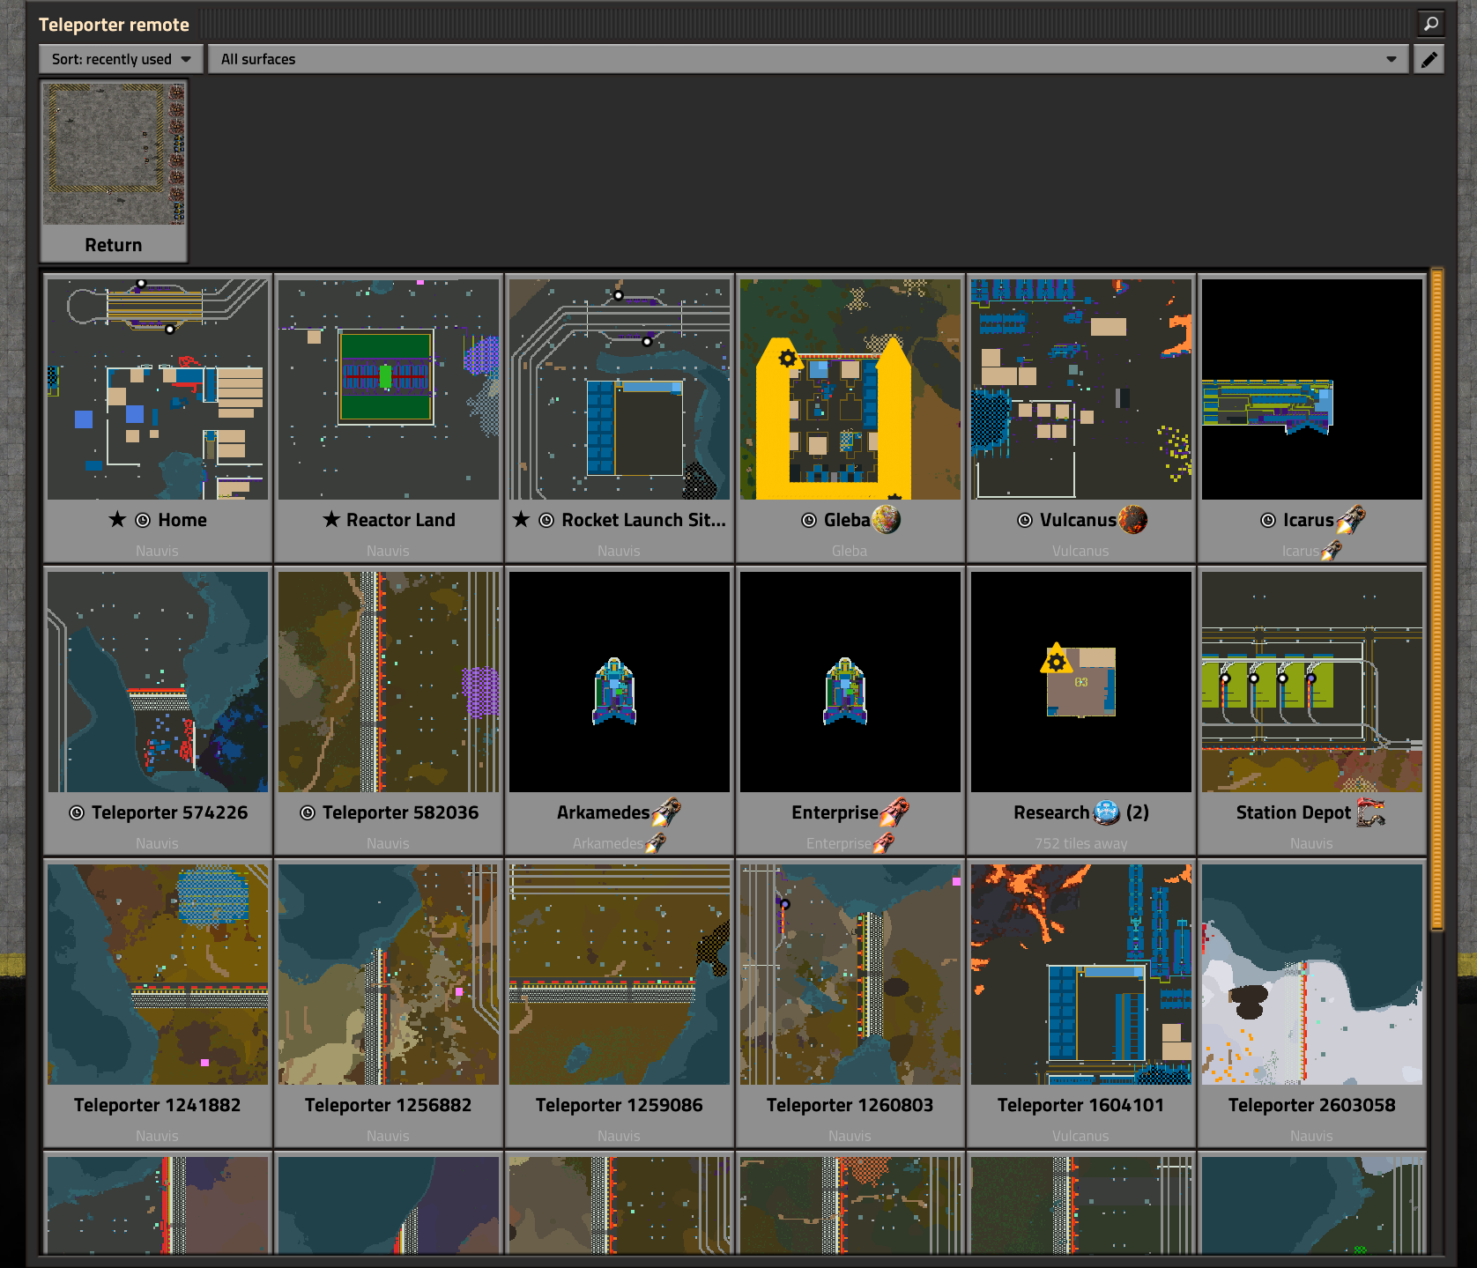Click the Teleporter 1260803 label
This screenshot has height=1268, width=1477.
(850, 1105)
